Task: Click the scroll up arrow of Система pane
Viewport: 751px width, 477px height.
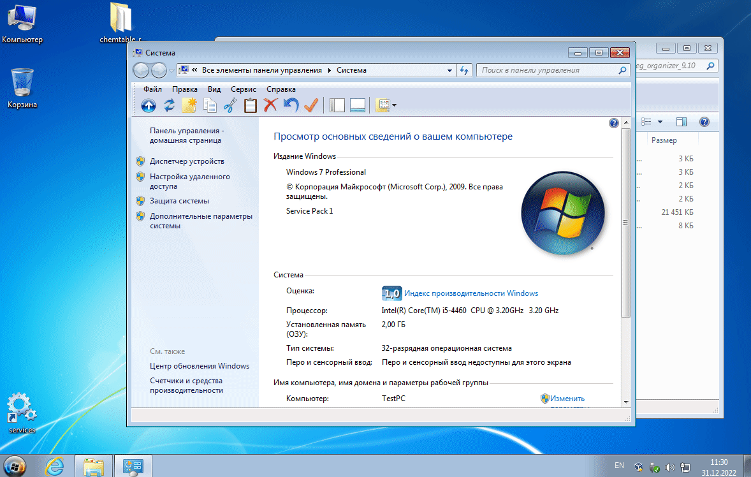Action: pyautogui.click(x=626, y=122)
